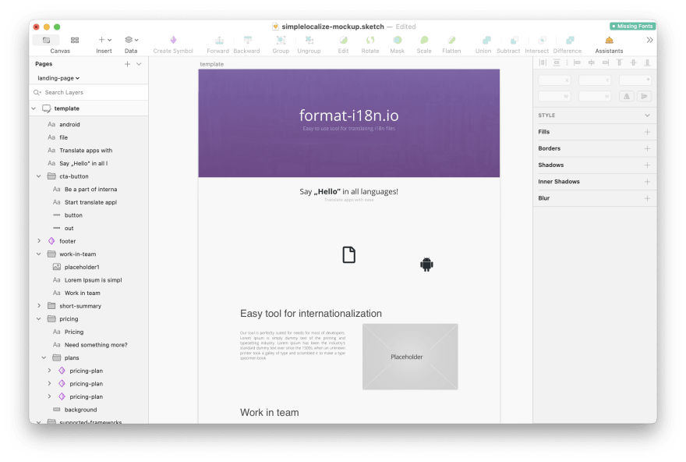The height and width of the screenshot is (462, 686).
Task: Select the Canvas view toolbar button
Action: tap(46, 41)
